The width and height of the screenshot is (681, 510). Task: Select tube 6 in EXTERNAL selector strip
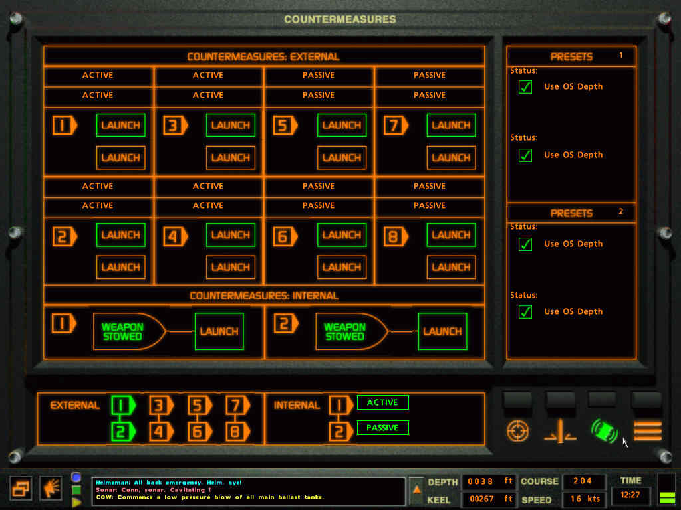point(200,432)
